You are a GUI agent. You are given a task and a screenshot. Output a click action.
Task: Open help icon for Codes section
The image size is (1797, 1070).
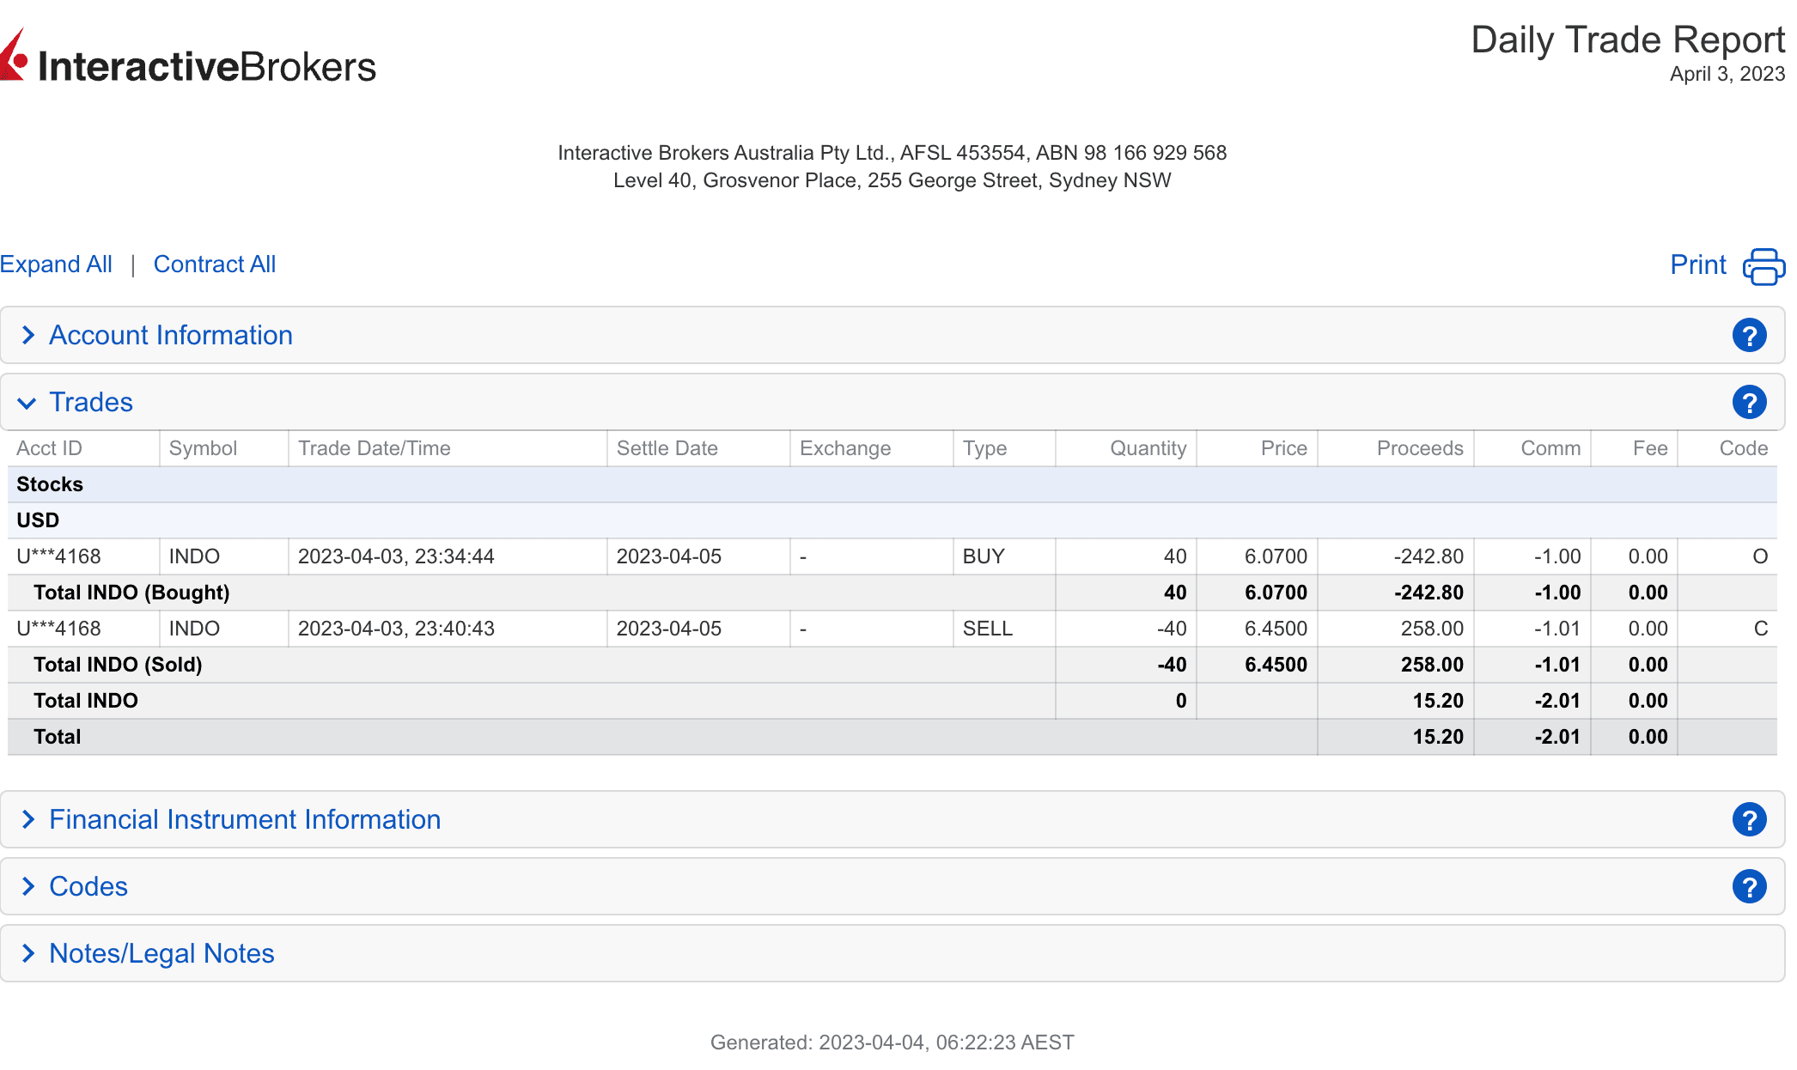tap(1748, 887)
